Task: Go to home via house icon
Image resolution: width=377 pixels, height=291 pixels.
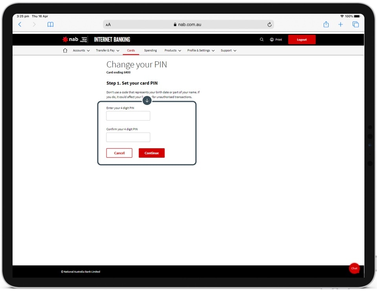Action: (65, 50)
